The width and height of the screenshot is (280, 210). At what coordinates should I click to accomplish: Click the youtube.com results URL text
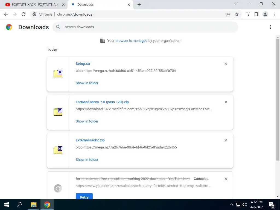click(143, 186)
